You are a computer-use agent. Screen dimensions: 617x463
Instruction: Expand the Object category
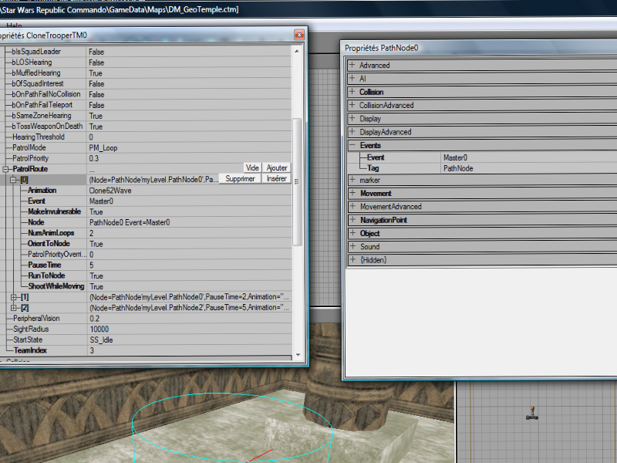coord(352,233)
